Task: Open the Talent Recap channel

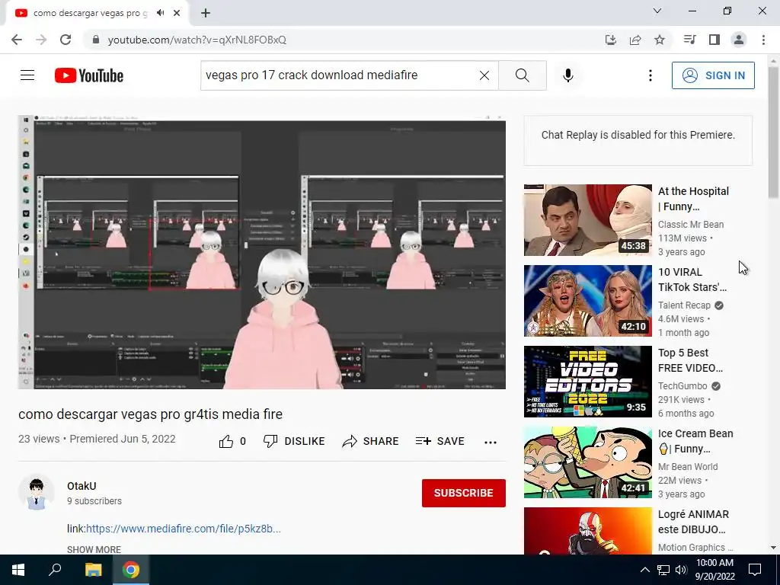Action: tap(684, 305)
